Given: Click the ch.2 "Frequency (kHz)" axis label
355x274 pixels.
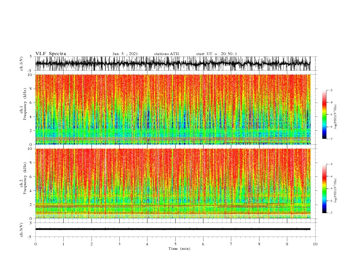Looking at the screenshot, I should pos(25,178).
